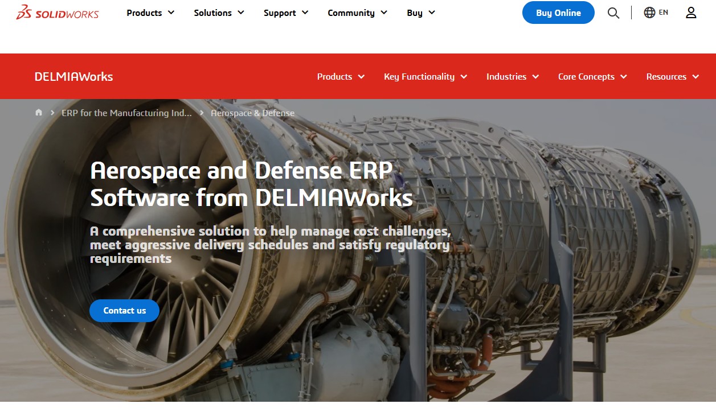This screenshot has width=716, height=416.
Task: Click heading 'Aerospace and Defense ERP Software from DELMIAWorks'
Action: 252,184
